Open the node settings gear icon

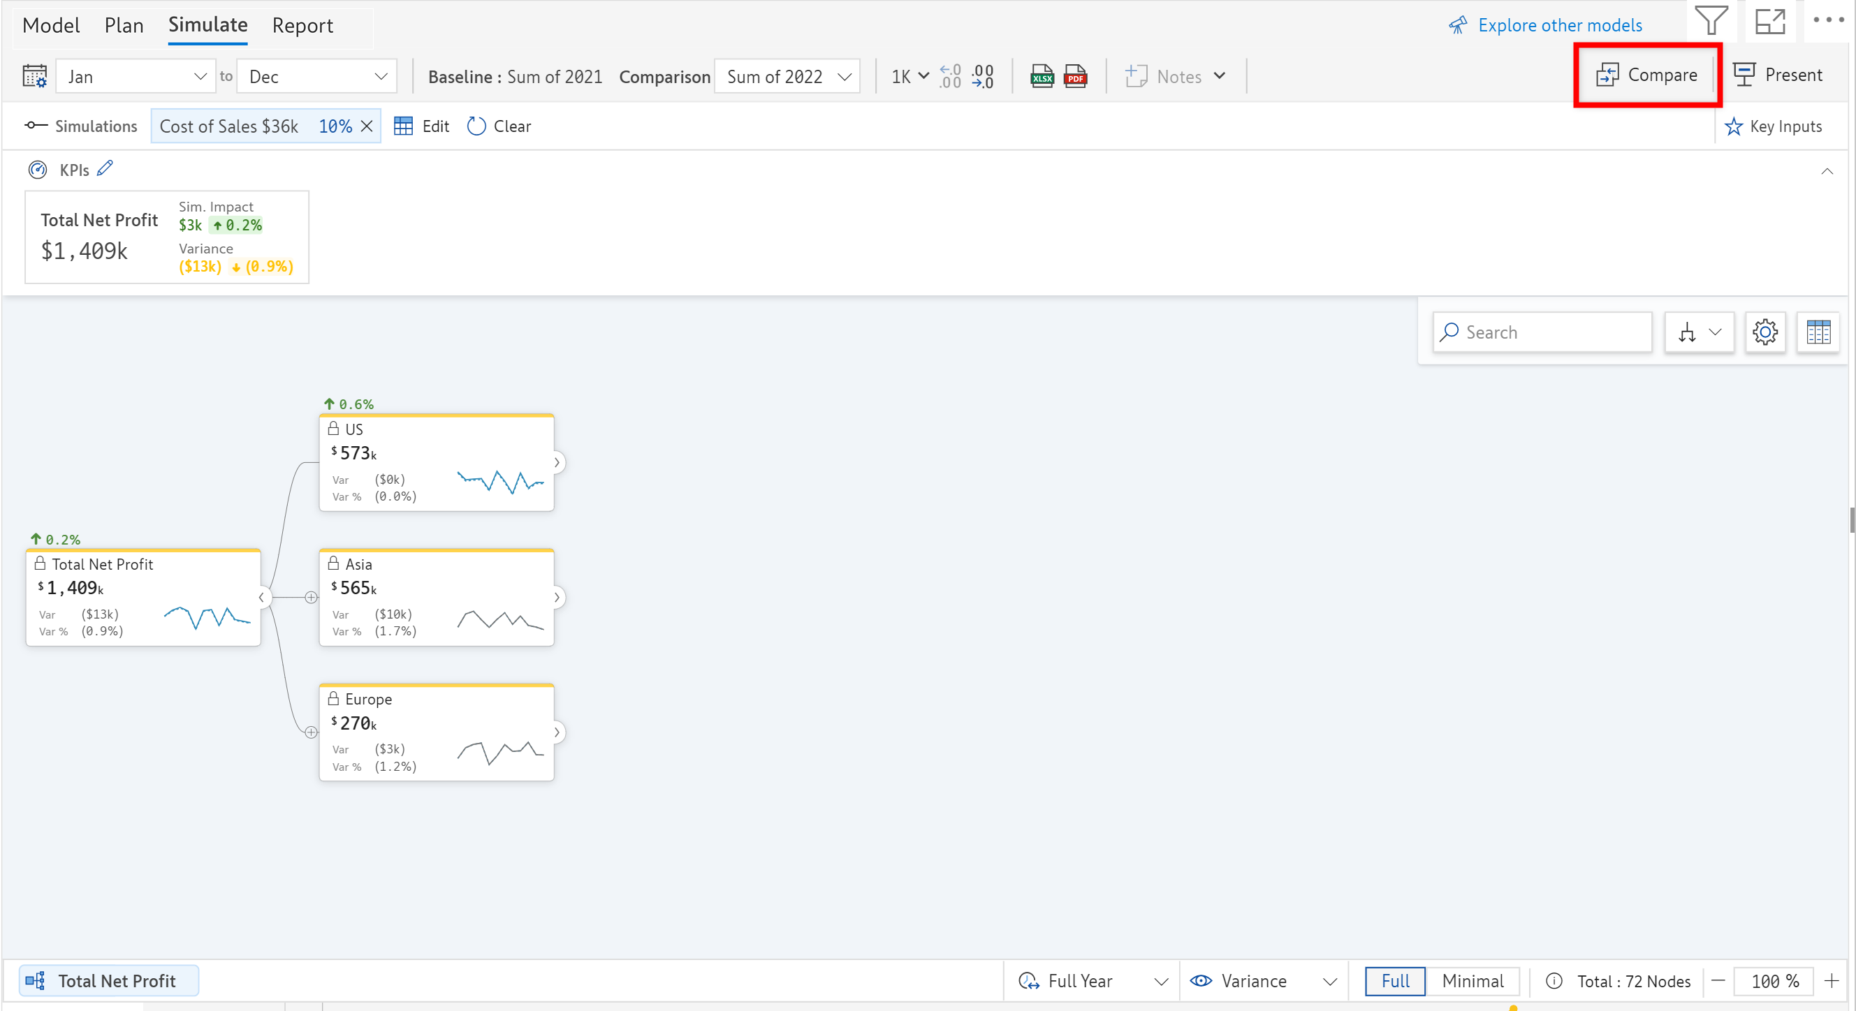pos(1764,332)
